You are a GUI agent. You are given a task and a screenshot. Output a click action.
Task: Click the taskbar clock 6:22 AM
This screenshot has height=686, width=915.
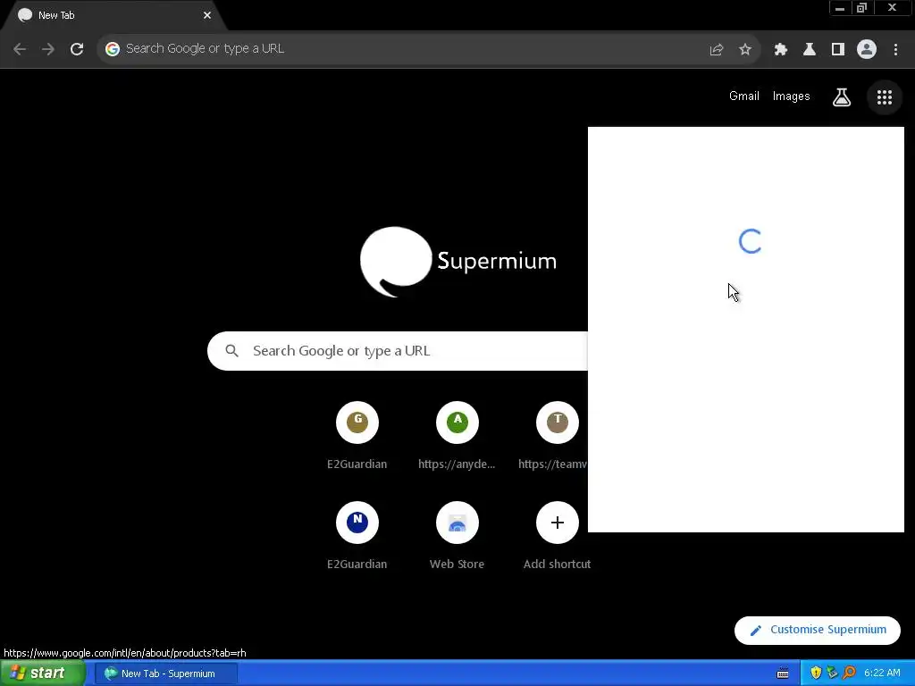coord(882,673)
